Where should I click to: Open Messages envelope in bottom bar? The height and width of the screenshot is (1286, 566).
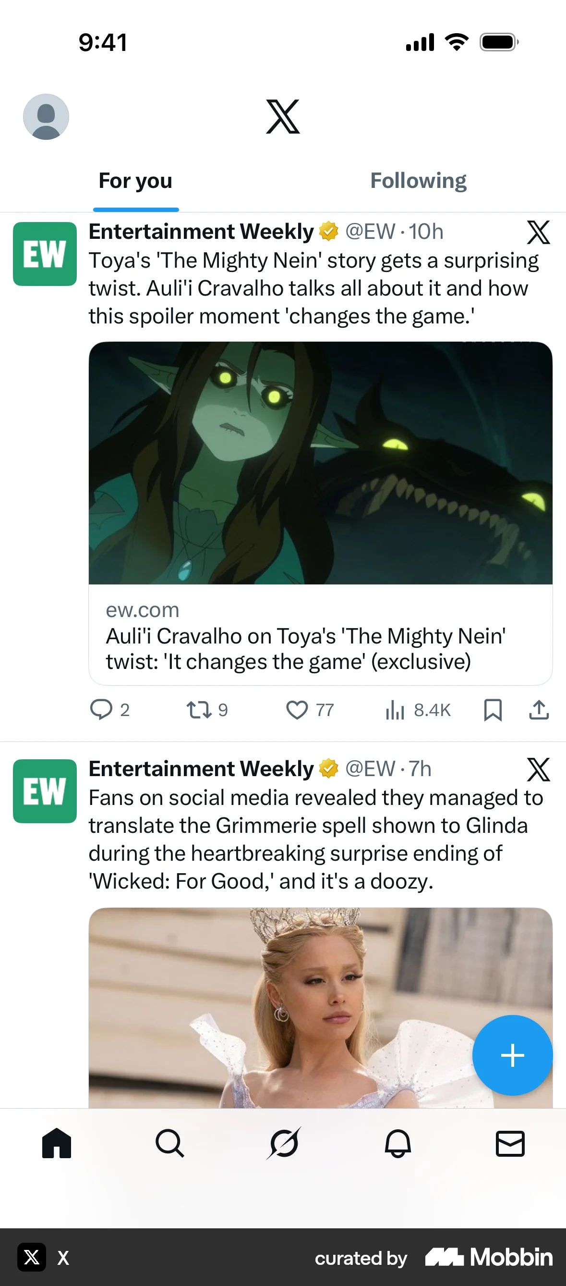coord(510,1143)
